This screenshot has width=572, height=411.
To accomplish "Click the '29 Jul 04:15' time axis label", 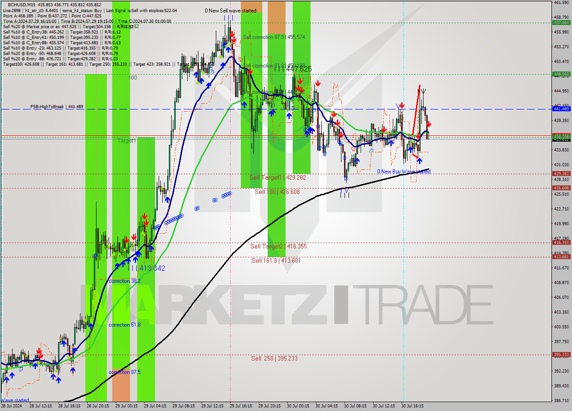I will [x=156, y=406].
